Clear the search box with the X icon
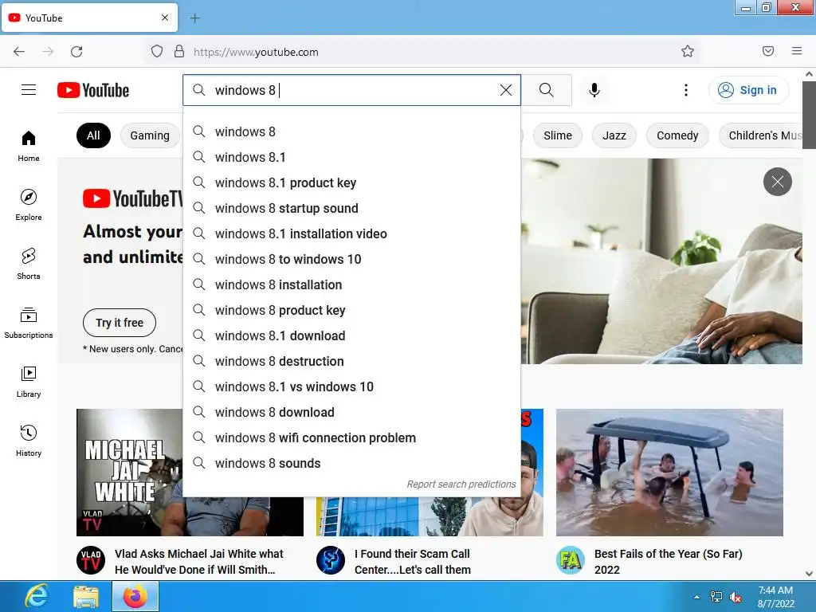 click(x=505, y=90)
